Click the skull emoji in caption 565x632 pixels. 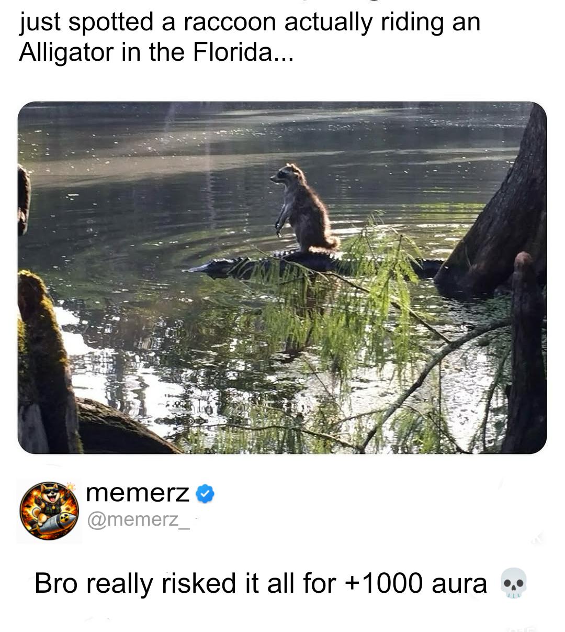click(x=513, y=583)
